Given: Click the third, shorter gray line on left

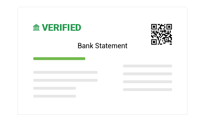Looking at the screenshot, I should 54,88.
